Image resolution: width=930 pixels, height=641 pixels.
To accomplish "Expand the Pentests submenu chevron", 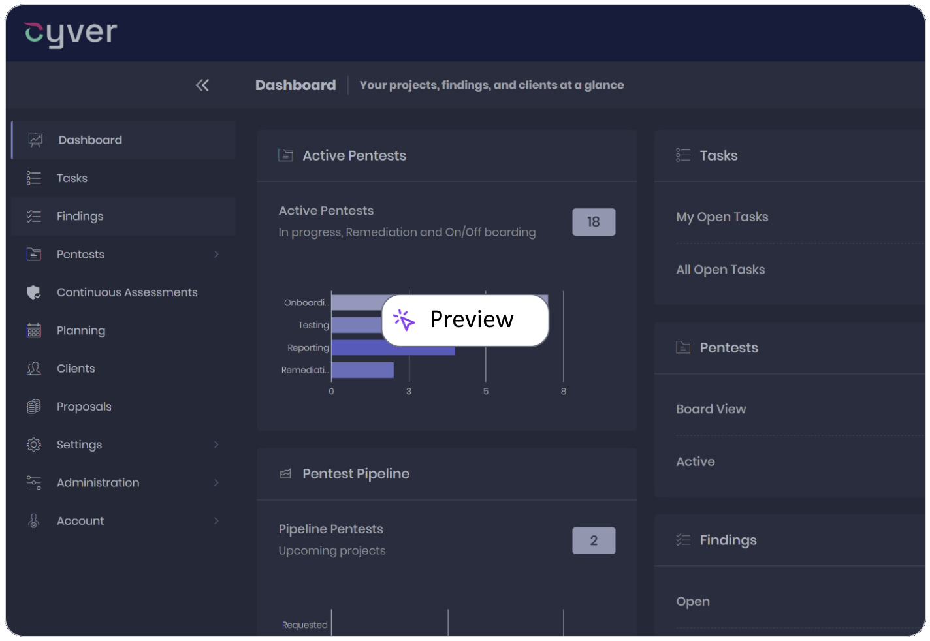I will 216,255.
